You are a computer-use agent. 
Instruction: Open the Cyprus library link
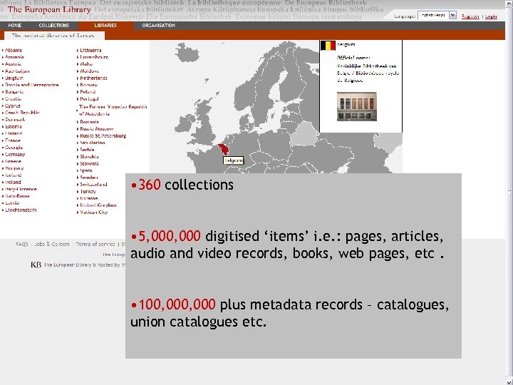13,106
